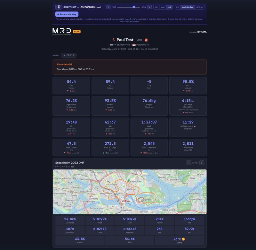The width and height of the screenshot is (256, 250).
Task: Click the 4:15/km LT2 Pace card
Action: [188, 106]
